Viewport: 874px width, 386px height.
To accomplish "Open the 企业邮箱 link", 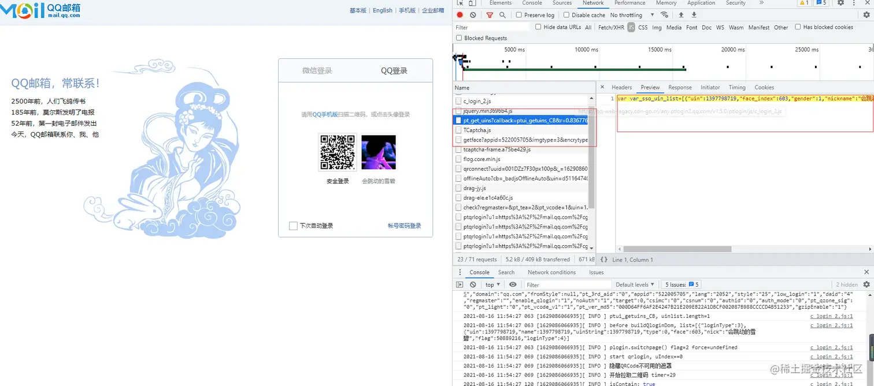I will point(433,10).
